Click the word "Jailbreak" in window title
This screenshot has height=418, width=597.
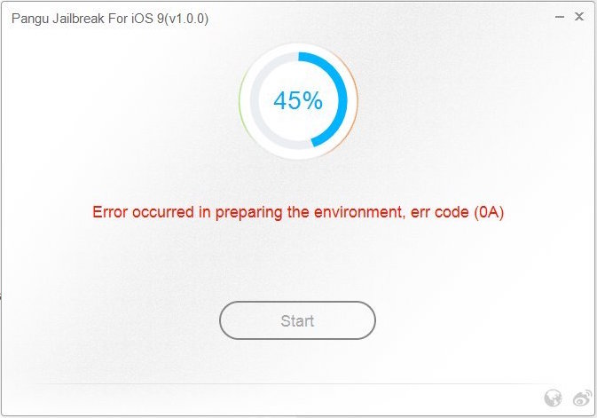[79, 19]
